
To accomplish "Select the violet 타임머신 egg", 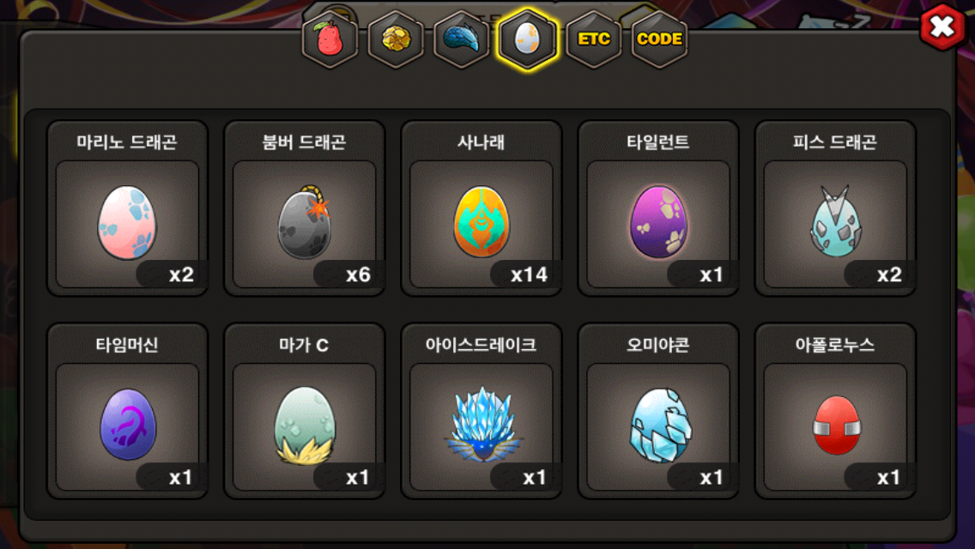I will pyautogui.click(x=128, y=425).
